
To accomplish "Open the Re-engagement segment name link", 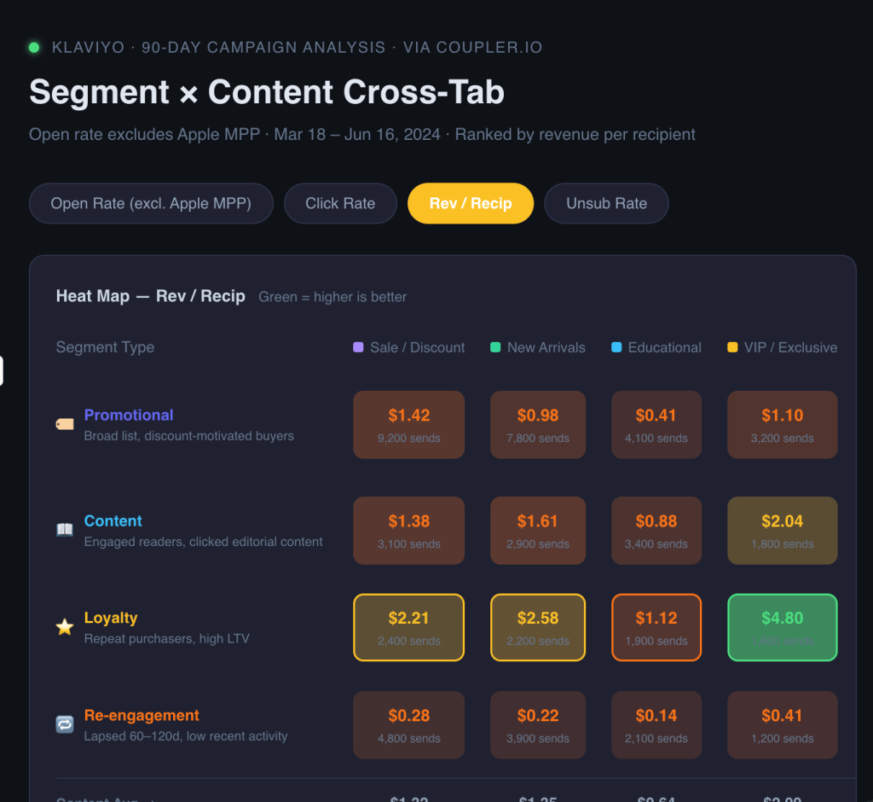I will 142,715.
